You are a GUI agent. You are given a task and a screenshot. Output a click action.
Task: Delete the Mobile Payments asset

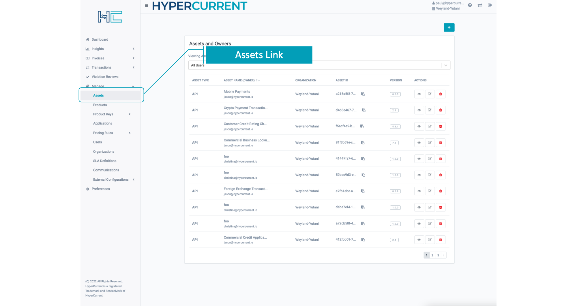[440, 94]
